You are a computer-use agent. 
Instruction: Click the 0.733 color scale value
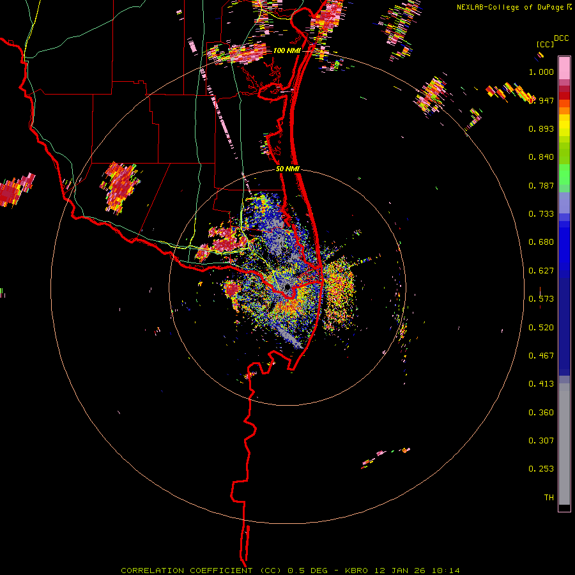coord(541,214)
